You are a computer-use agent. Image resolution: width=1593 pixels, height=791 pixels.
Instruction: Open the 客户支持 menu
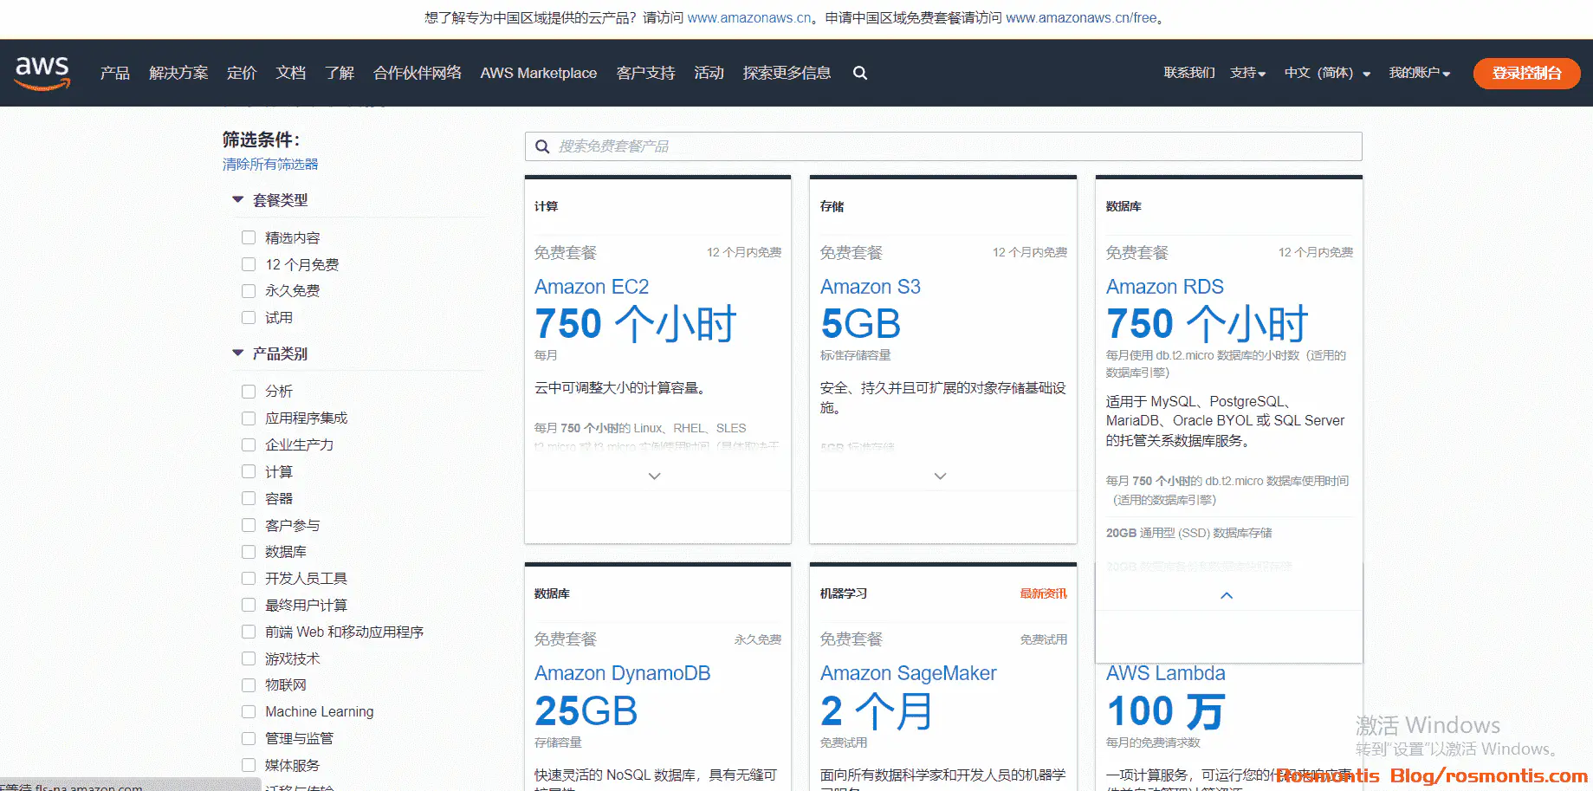pos(645,73)
